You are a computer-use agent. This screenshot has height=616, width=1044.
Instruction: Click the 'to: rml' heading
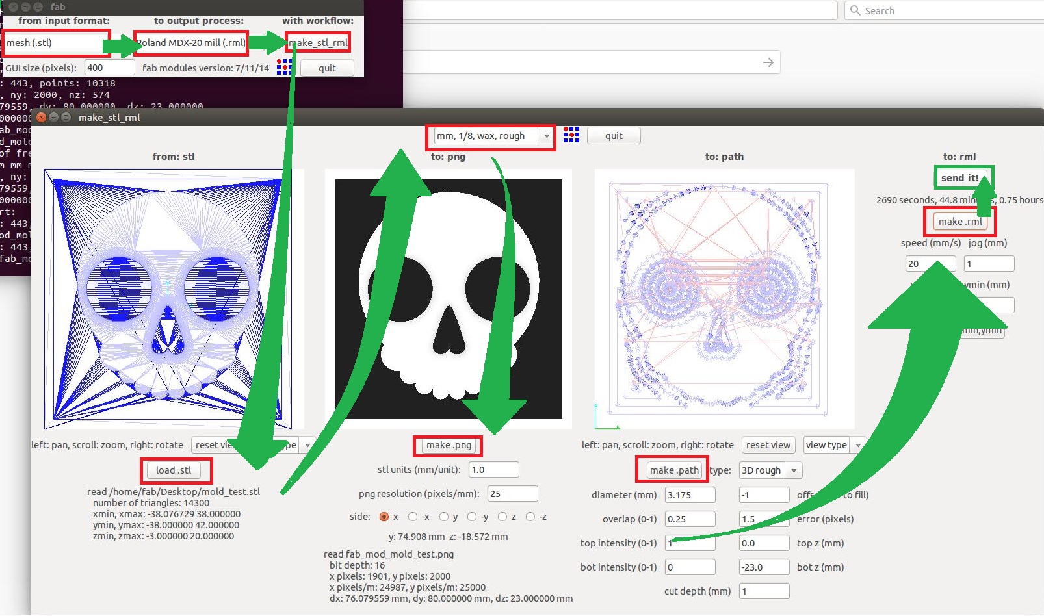tap(959, 157)
